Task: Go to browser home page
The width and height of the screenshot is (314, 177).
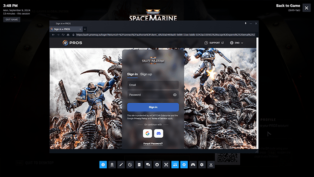Action: click(x=68, y=35)
